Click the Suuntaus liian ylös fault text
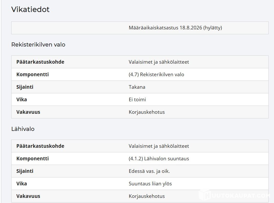Viewport: 274px width, 203px height. point(150,184)
